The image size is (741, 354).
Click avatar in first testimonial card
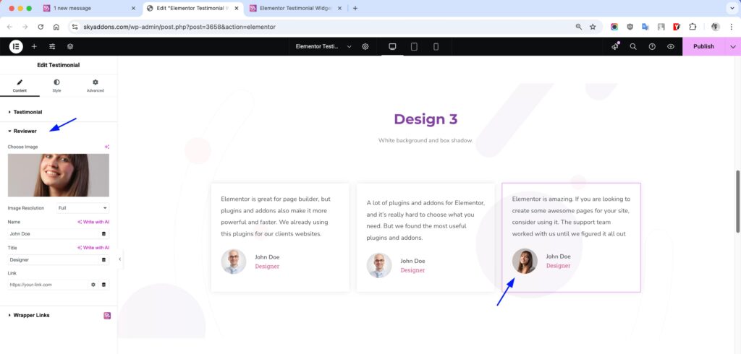tap(234, 262)
